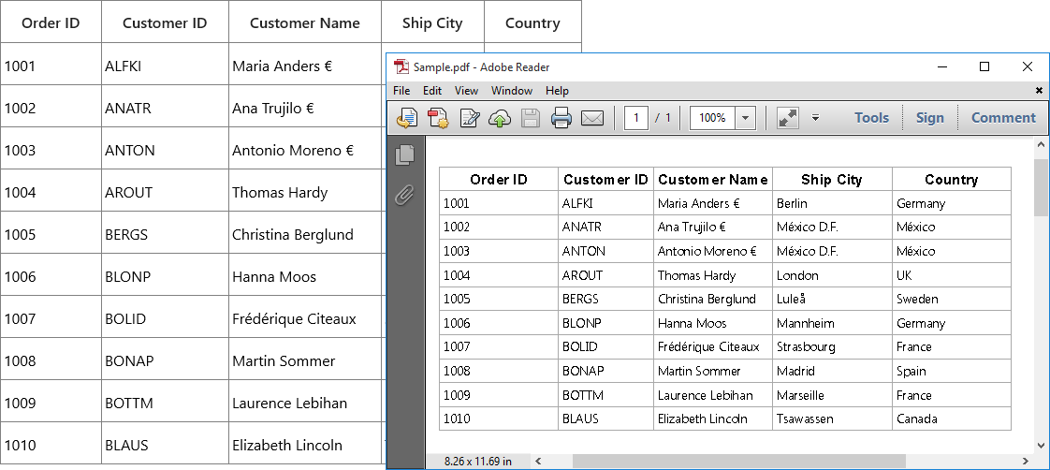Screen dimensions: 1050x470
Task: Click Tsawassen in the PDF table
Action: [x=805, y=419]
